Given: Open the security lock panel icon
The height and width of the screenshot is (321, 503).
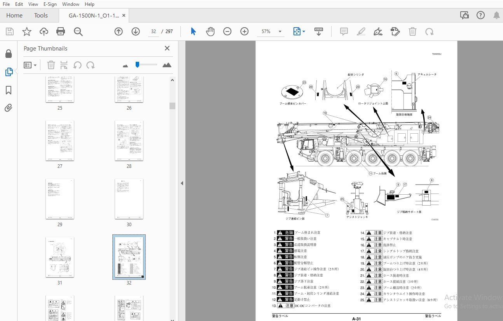Looking at the screenshot, I should (9, 54).
